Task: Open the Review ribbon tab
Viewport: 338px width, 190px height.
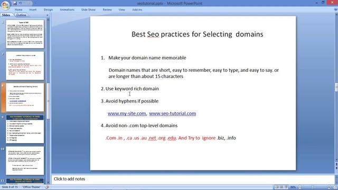Action: coord(107,9)
